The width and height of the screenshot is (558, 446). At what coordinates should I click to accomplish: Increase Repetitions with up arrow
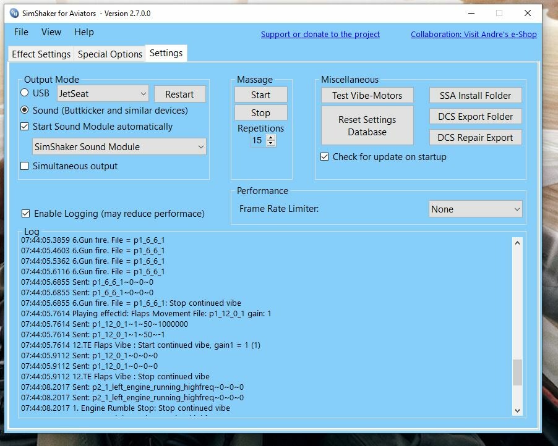click(x=271, y=138)
